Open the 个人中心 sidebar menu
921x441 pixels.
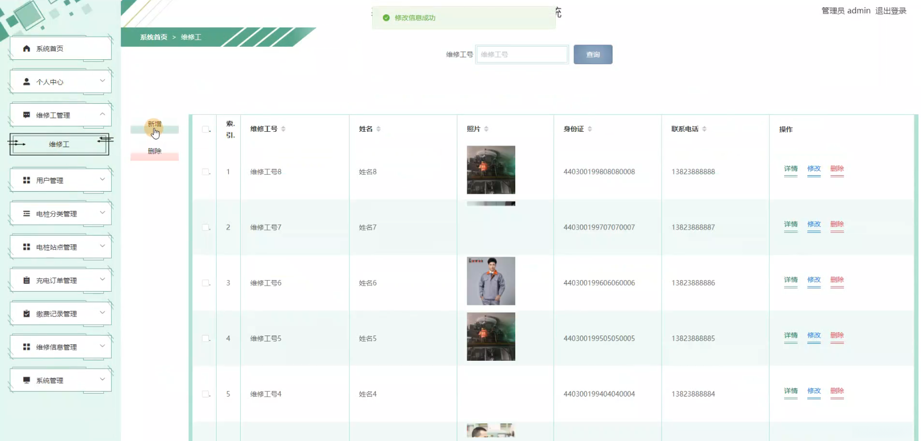(x=60, y=82)
